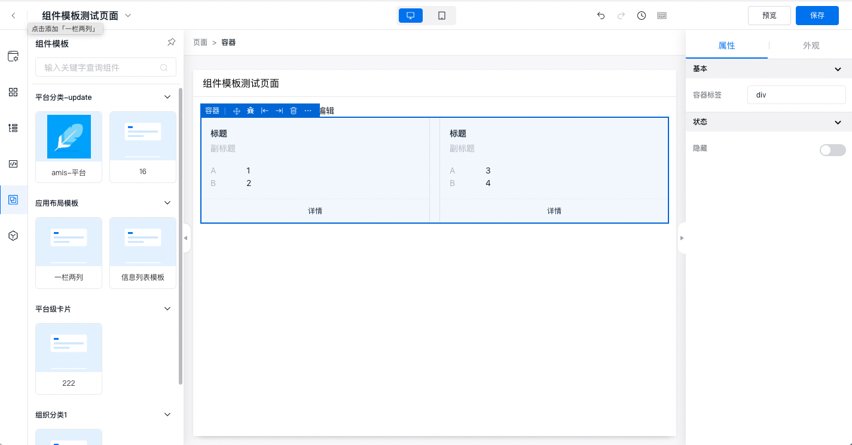Collapse the 平台分类-update section

pos(167,97)
